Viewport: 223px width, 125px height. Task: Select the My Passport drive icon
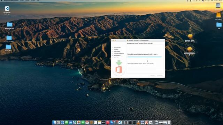tap(218, 15)
